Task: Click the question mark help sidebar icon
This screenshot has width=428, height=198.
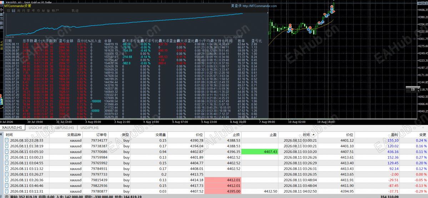Action: coord(1,19)
